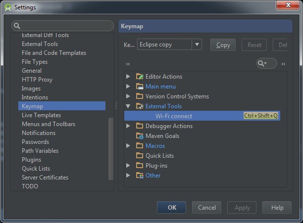Image resolution: width=303 pixels, height=223 pixels.
Task: Open Server Certificates settings
Action: [45, 178]
